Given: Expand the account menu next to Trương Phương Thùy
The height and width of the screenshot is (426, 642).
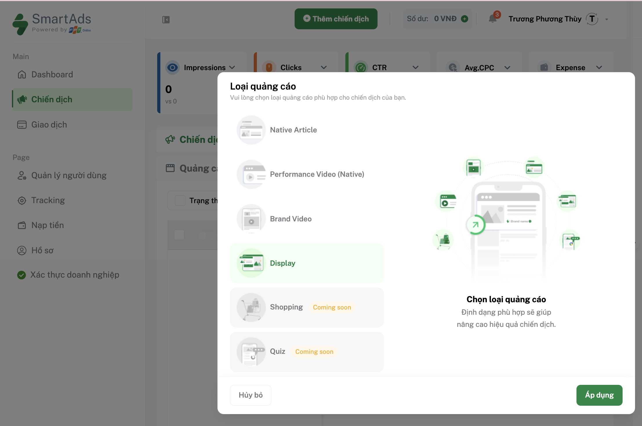Looking at the screenshot, I should tap(606, 19).
